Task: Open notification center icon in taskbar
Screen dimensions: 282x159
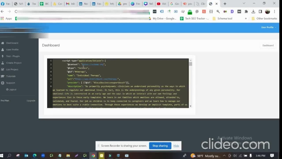Action: 272,155
